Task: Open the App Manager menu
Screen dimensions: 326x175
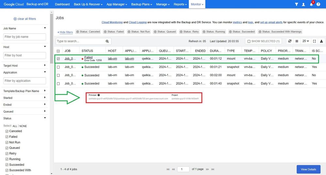Action: [x=117, y=4]
